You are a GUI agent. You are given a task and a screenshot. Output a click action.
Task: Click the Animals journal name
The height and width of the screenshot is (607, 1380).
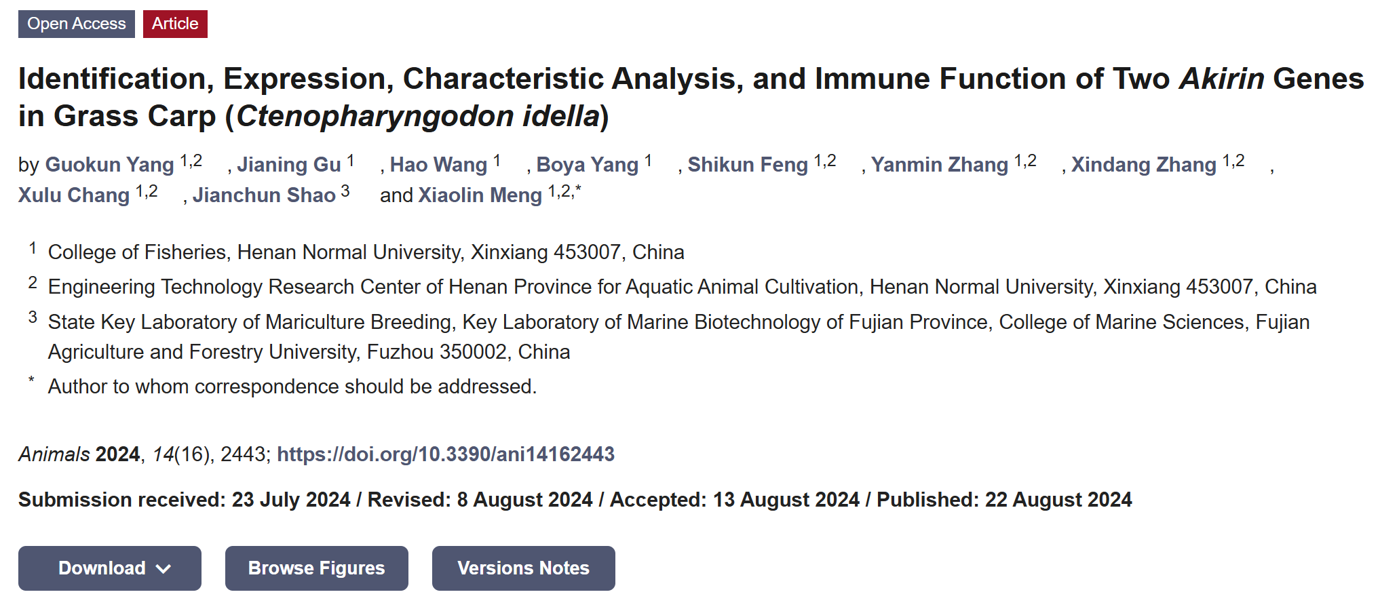[x=54, y=454]
